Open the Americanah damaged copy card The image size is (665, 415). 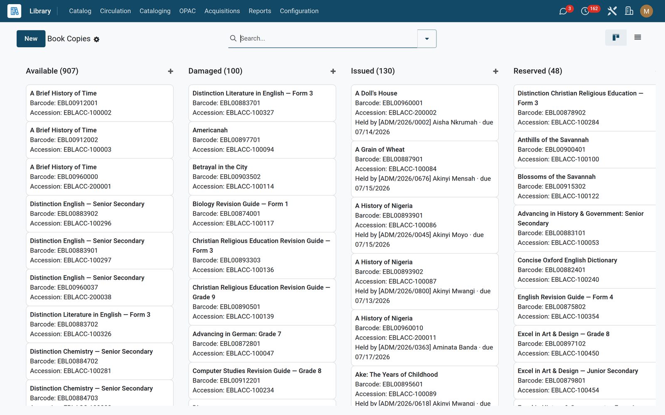click(262, 140)
